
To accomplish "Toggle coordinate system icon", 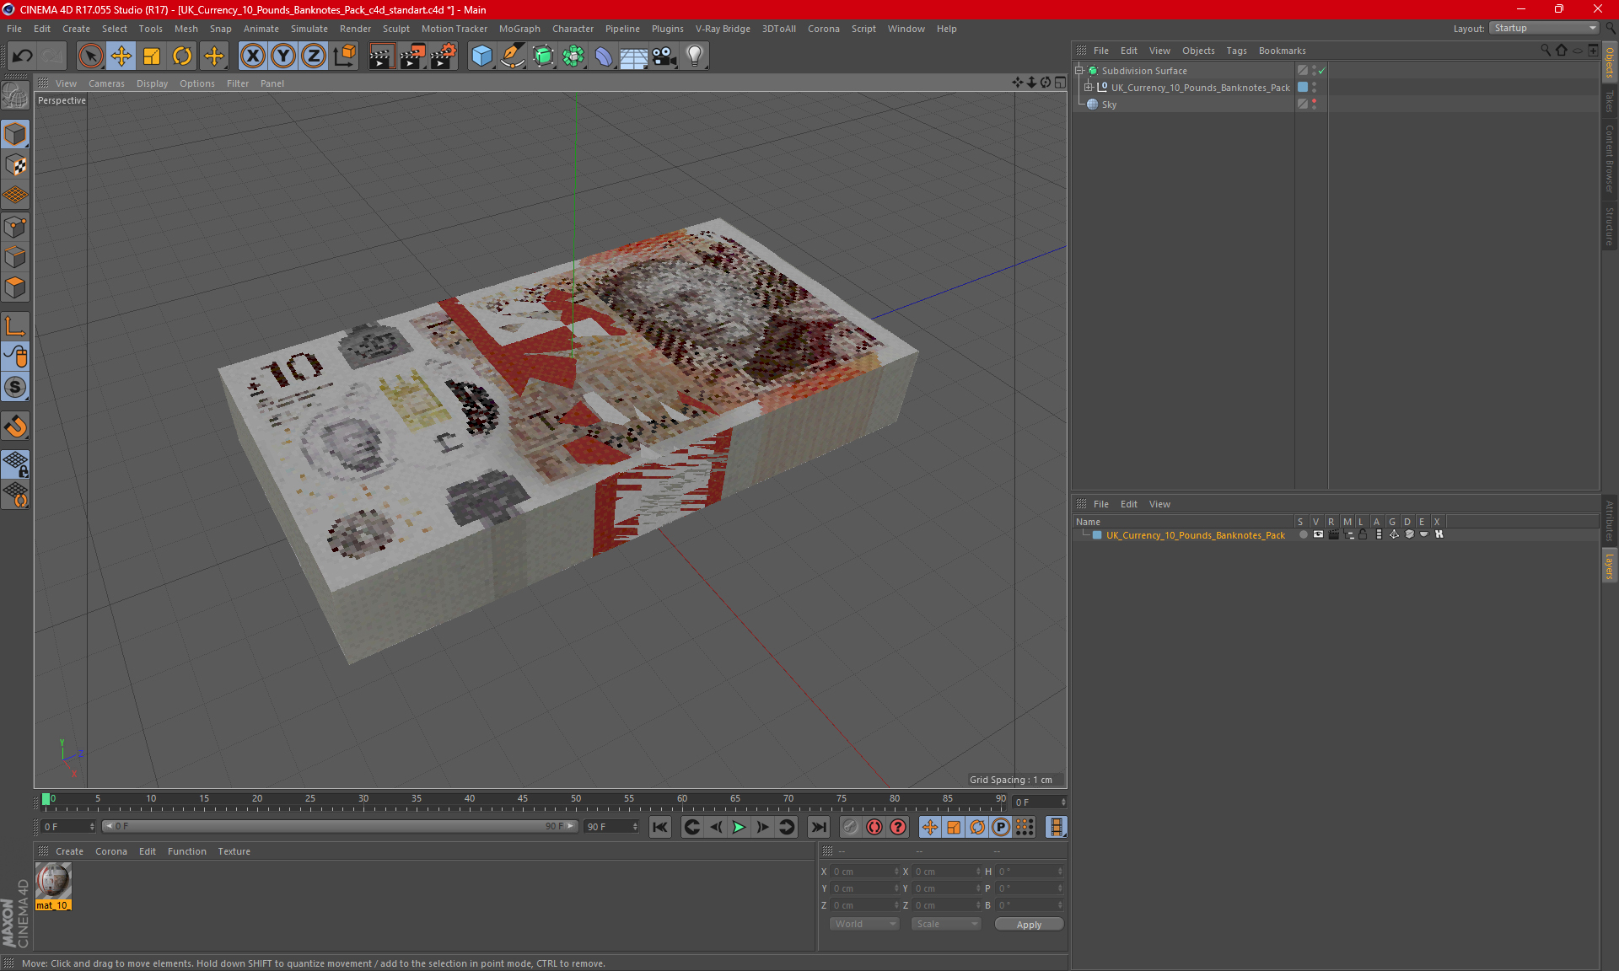I will tap(344, 56).
